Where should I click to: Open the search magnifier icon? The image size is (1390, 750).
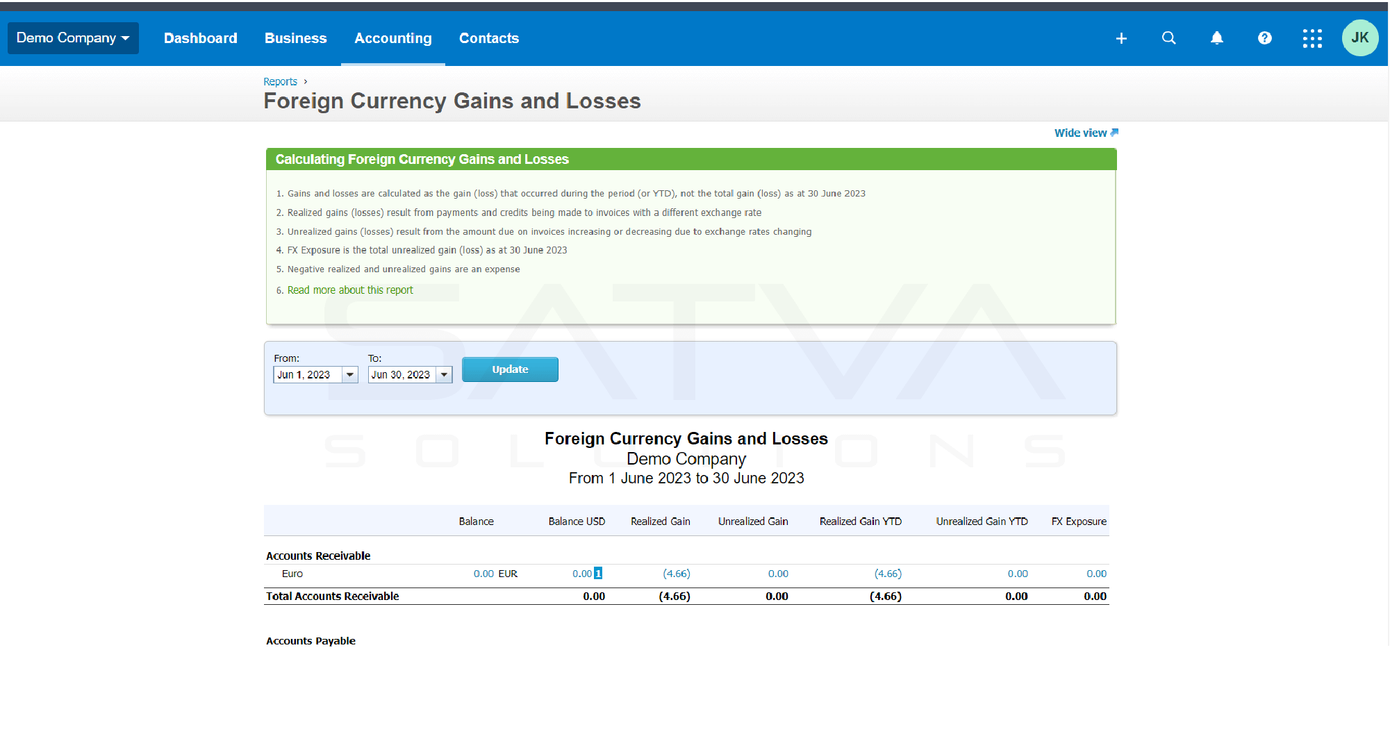pos(1169,38)
